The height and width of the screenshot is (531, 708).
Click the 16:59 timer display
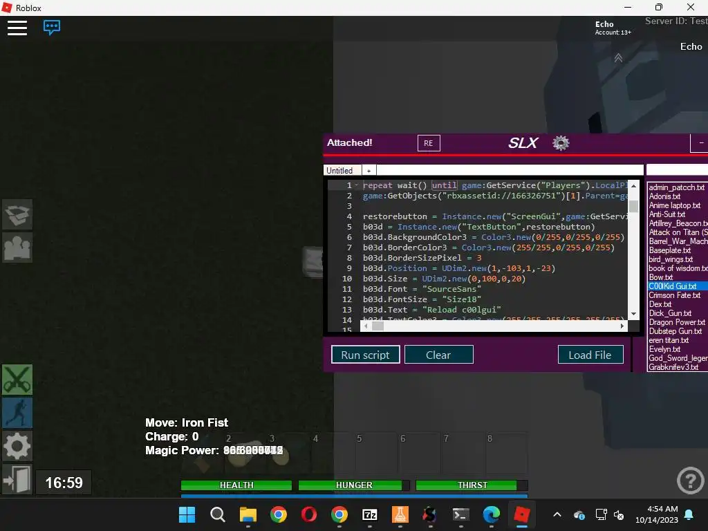pyautogui.click(x=64, y=483)
